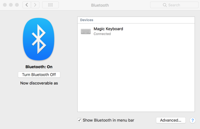Click empty area of Devices list
The image size is (200, 129).
(136, 75)
